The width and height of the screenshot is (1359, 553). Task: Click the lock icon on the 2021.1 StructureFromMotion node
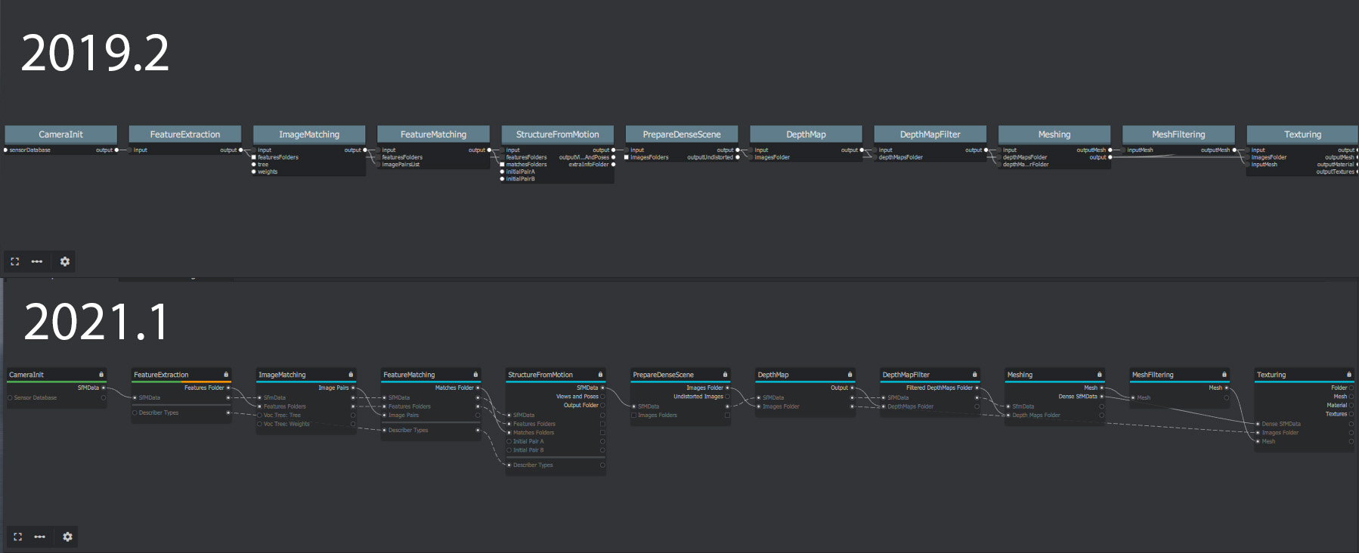pyautogui.click(x=601, y=375)
